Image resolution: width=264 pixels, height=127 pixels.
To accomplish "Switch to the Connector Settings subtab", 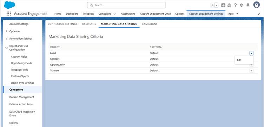I will [62, 24].
